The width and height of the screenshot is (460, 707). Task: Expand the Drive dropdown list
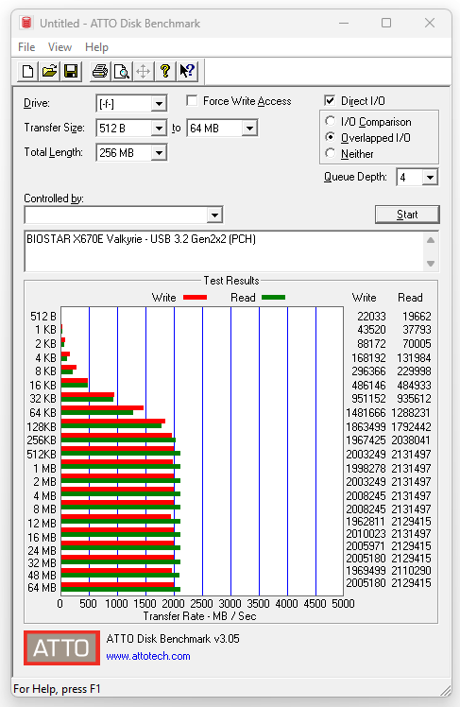point(159,104)
